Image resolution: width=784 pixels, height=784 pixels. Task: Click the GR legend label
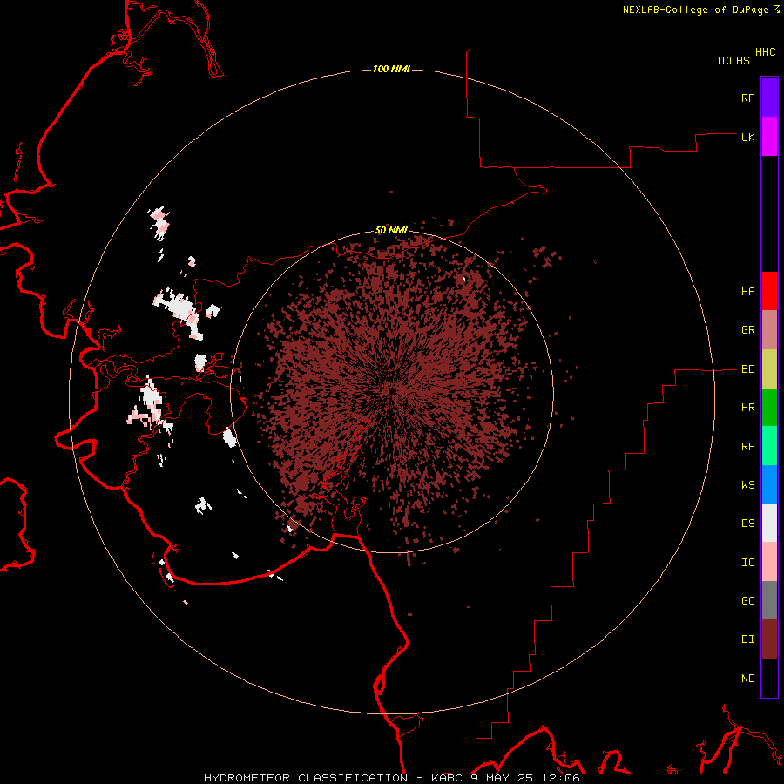pyautogui.click(x=747, y=330)
